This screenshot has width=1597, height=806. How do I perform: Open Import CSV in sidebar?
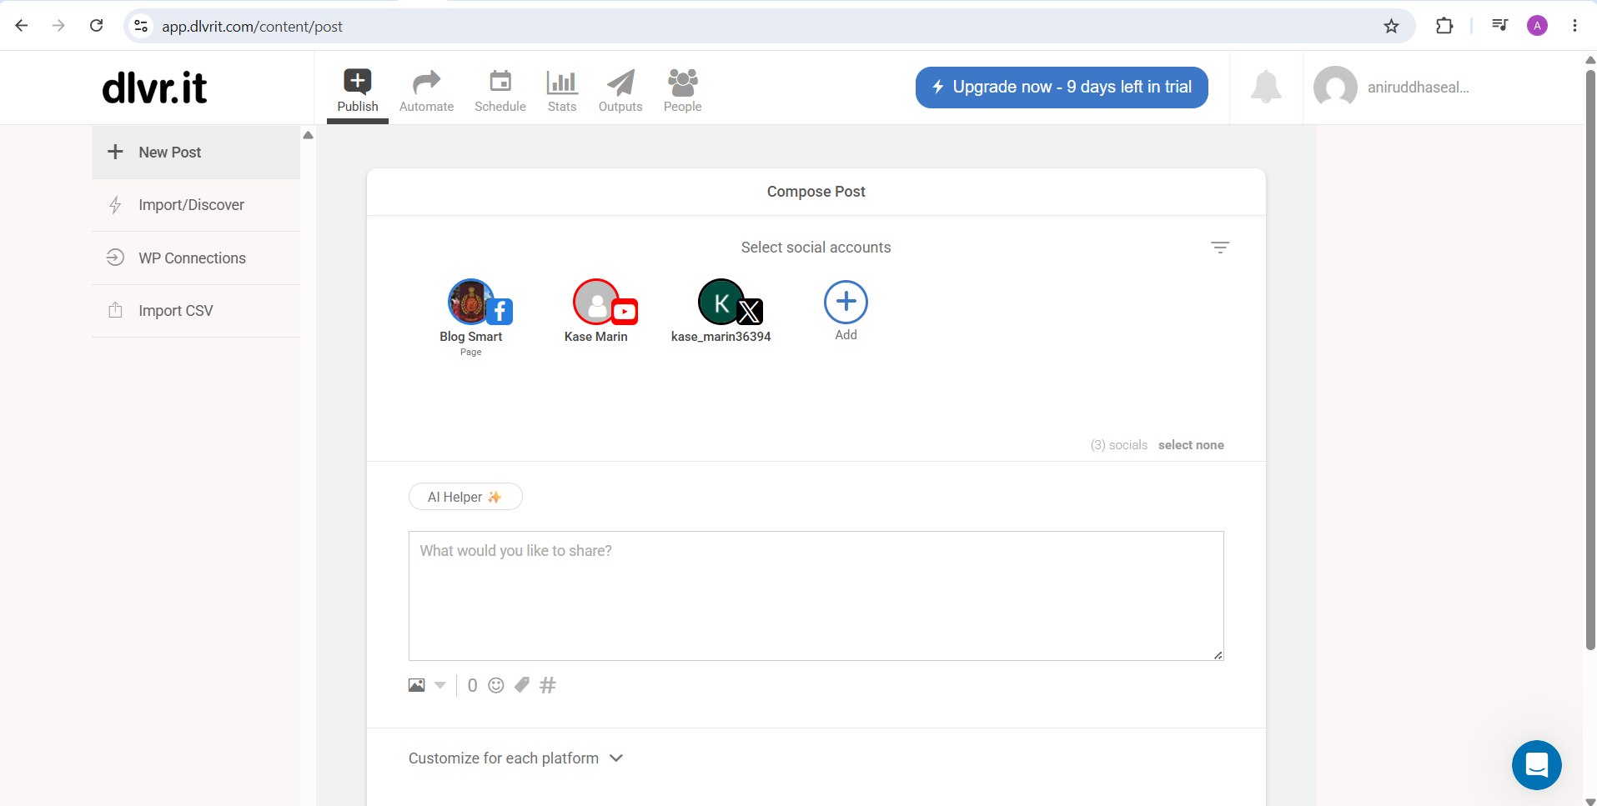tap(196, 311)
